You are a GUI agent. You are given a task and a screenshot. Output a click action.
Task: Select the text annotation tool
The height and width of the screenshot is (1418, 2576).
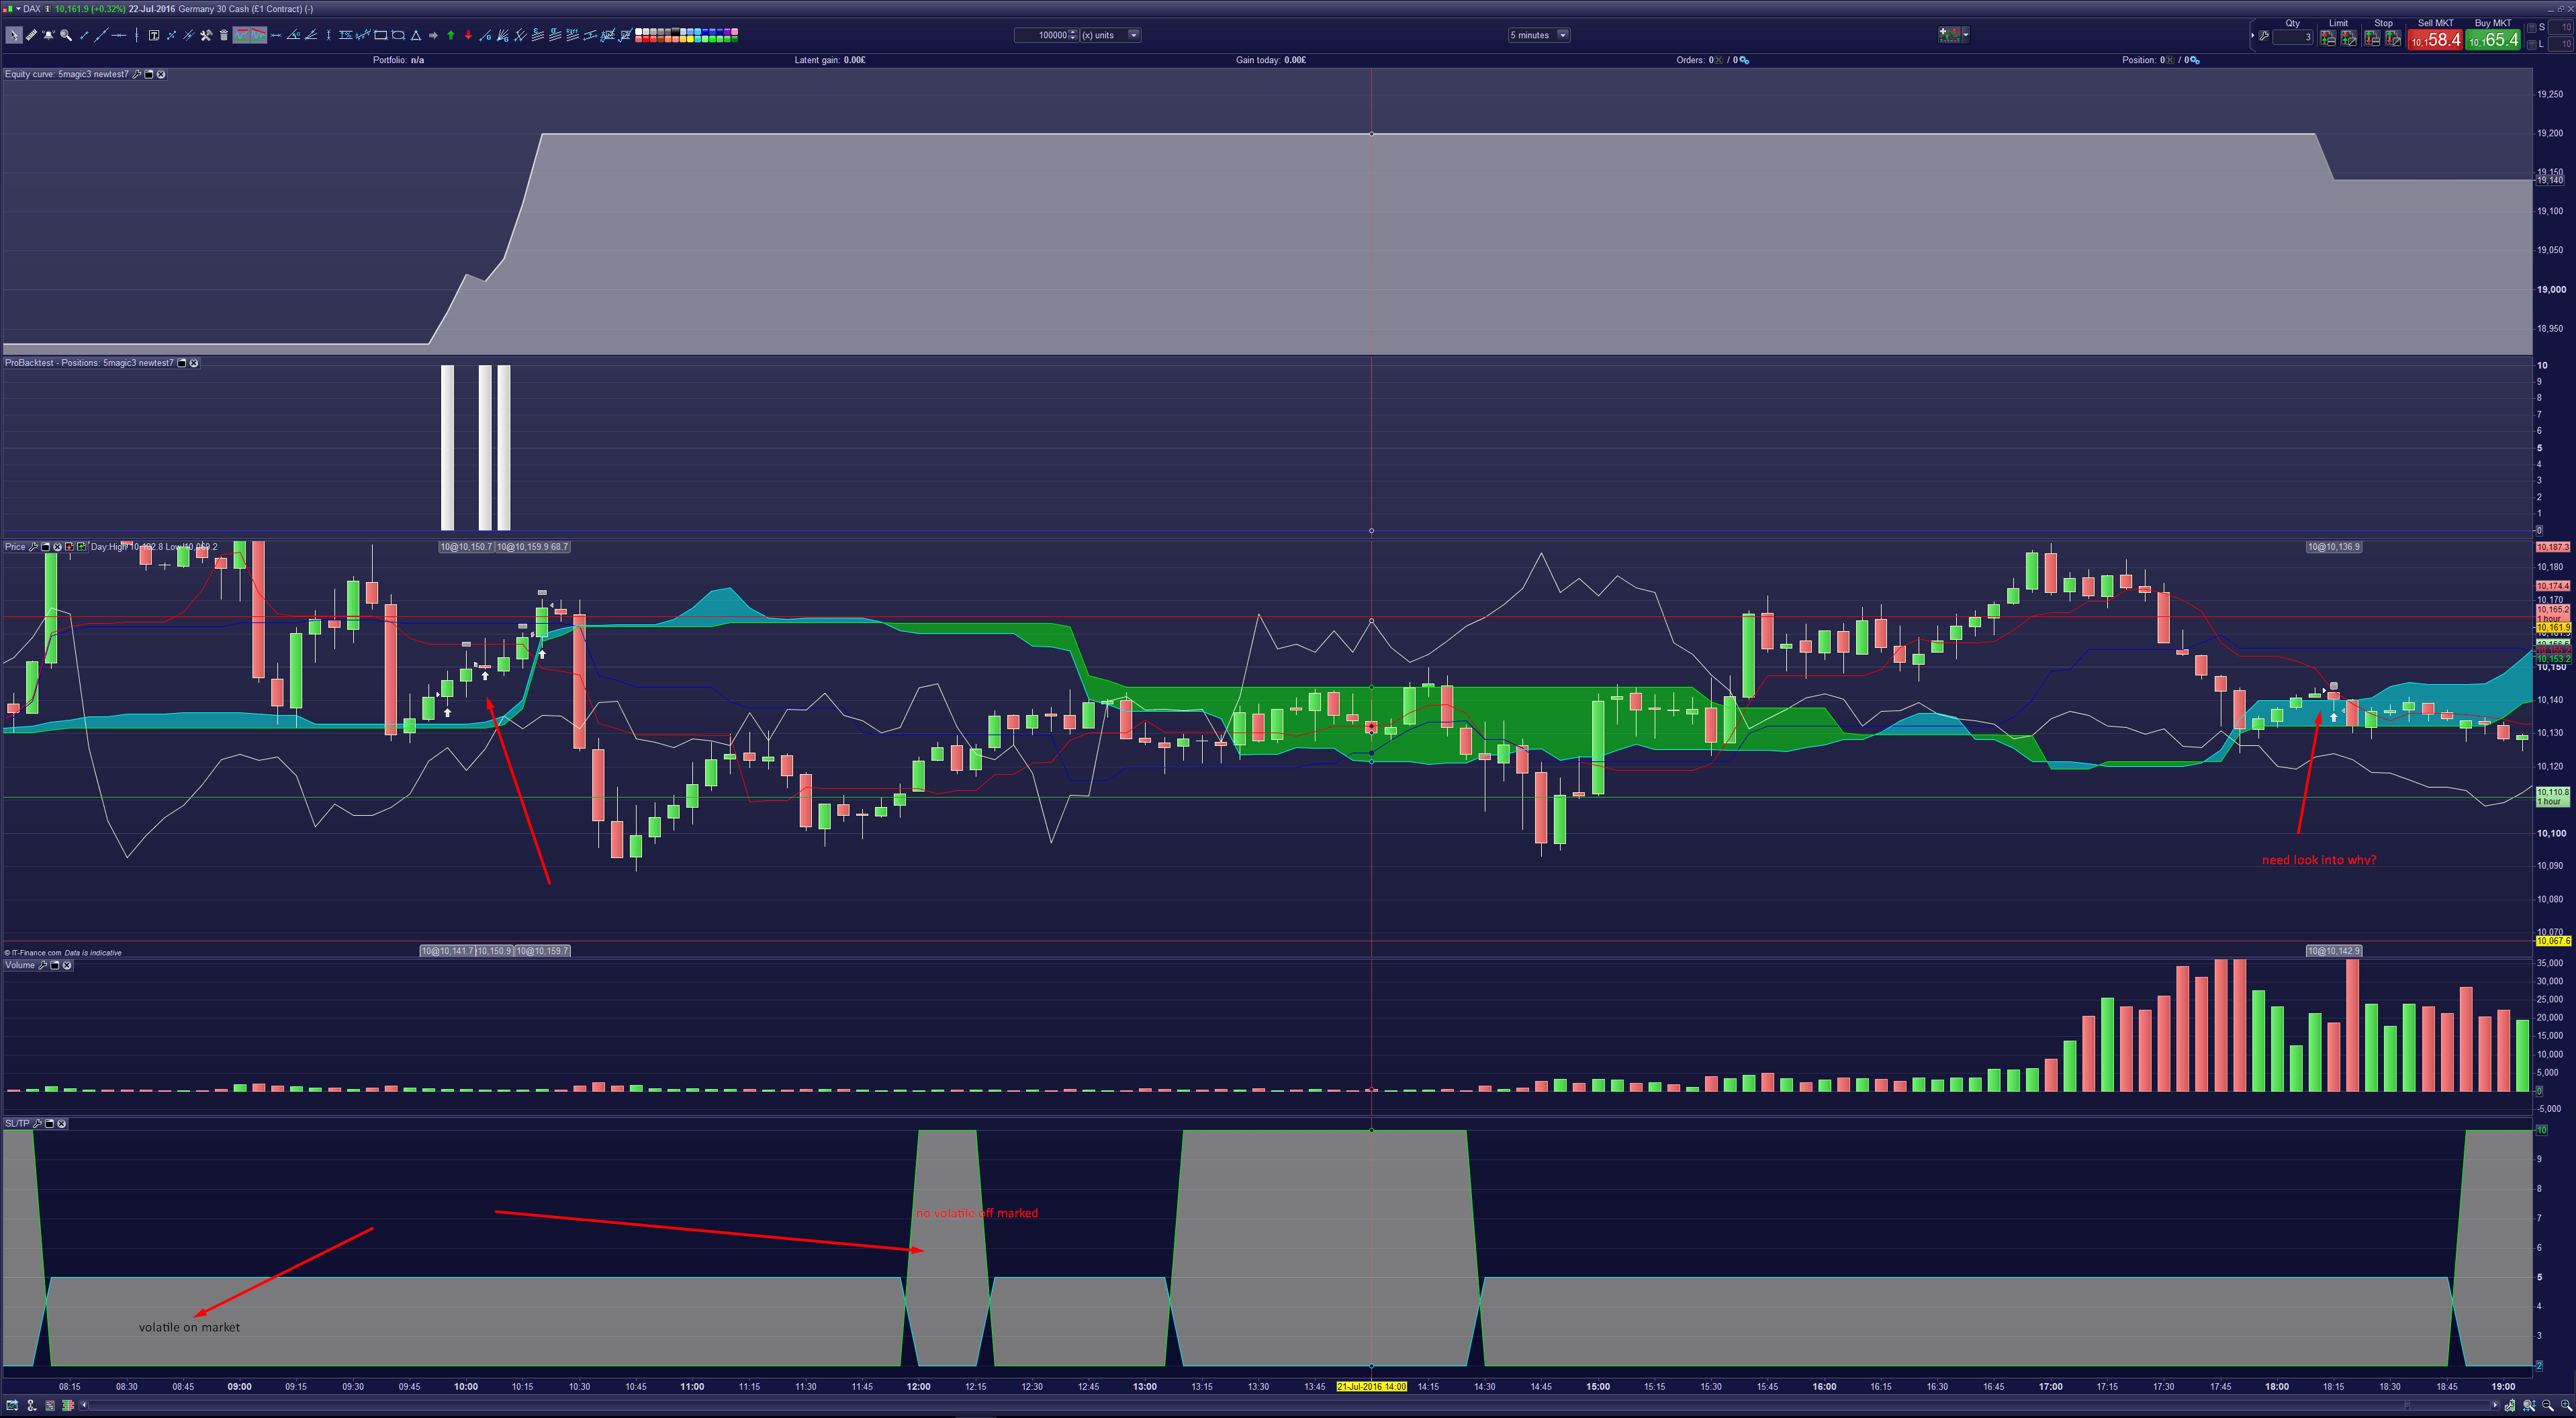[x=154, y=35]
